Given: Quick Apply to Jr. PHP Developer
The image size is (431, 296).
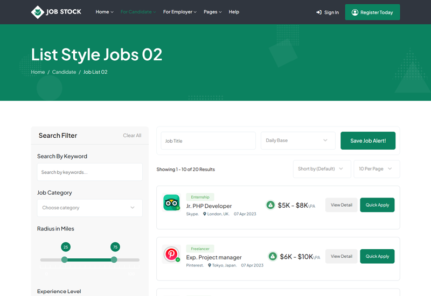Looking at the screenshot, I should click(x=377, y=205).
